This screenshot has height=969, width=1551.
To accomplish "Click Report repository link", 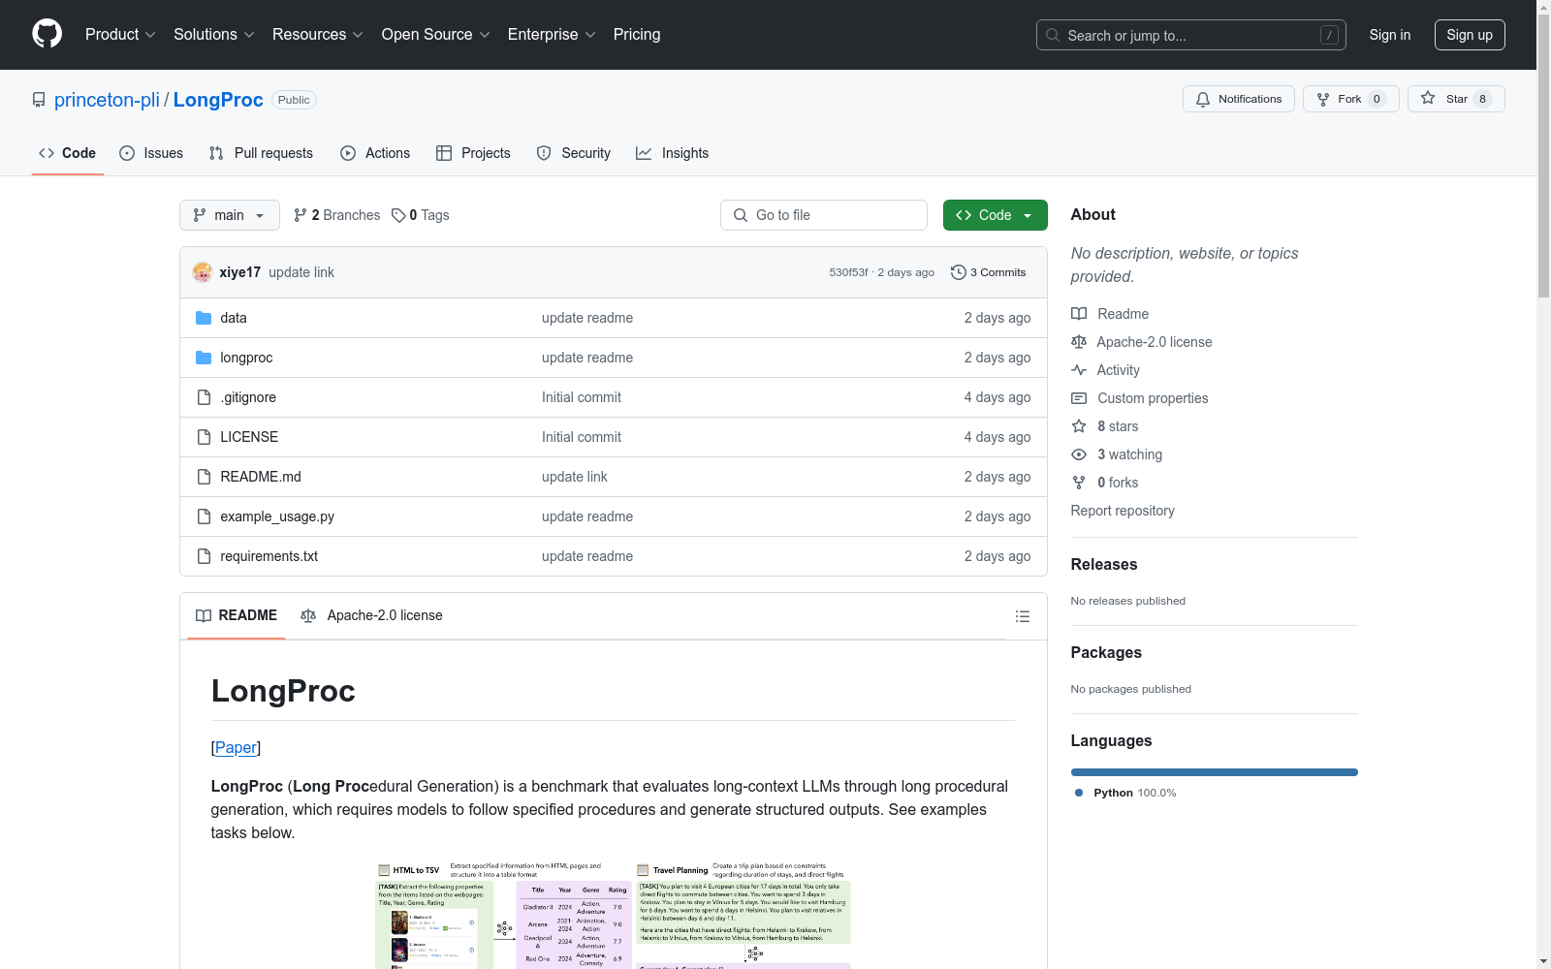I will pyautogui.click(x=1123, y=511).
